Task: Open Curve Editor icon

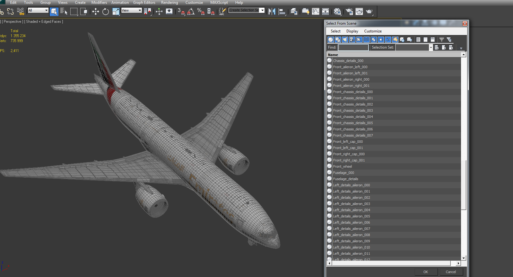Action: point(315,11)
